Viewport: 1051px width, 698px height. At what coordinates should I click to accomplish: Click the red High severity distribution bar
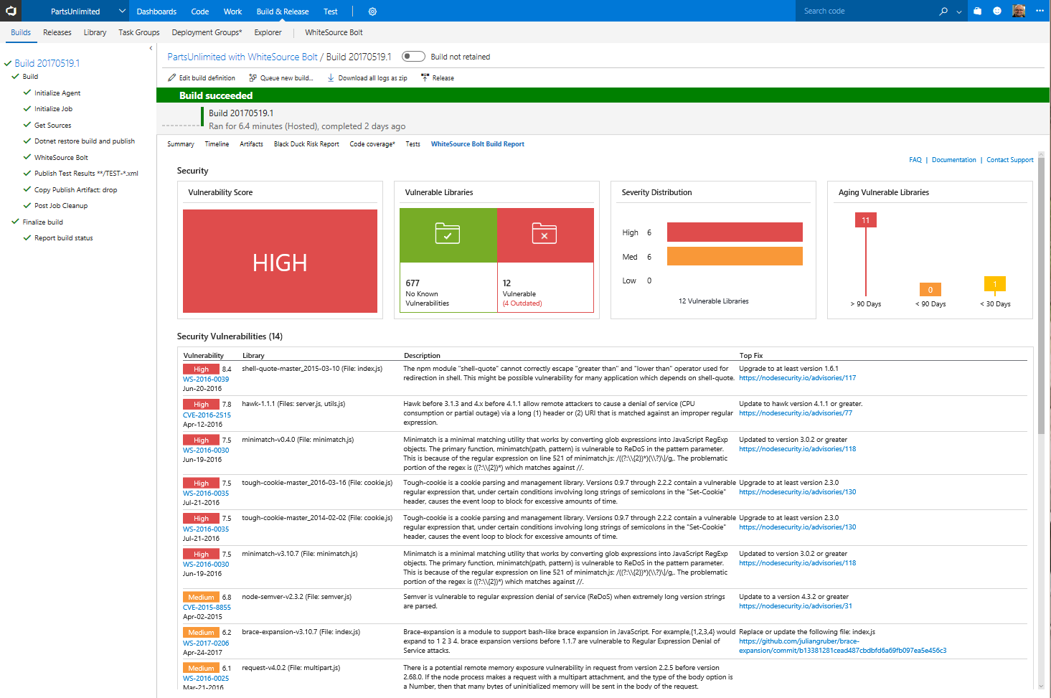point(735,232)
